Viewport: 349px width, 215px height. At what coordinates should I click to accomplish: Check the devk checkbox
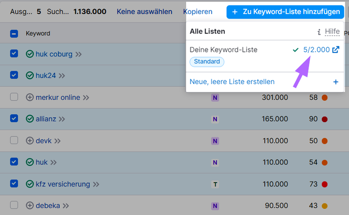[14, 140]
